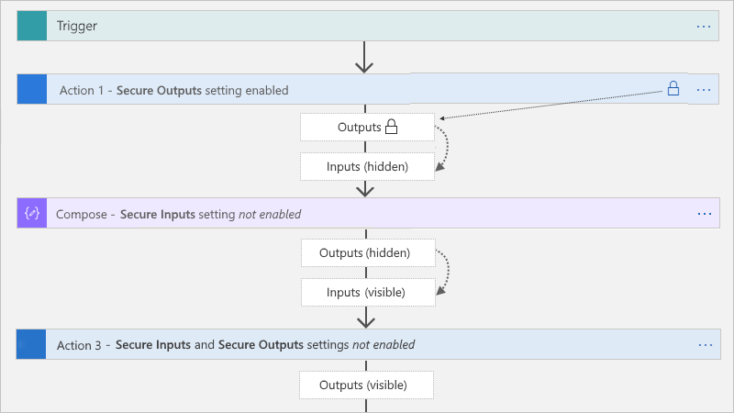
Task: Select the Outputs (visible) box
Action: click(363, 385)
